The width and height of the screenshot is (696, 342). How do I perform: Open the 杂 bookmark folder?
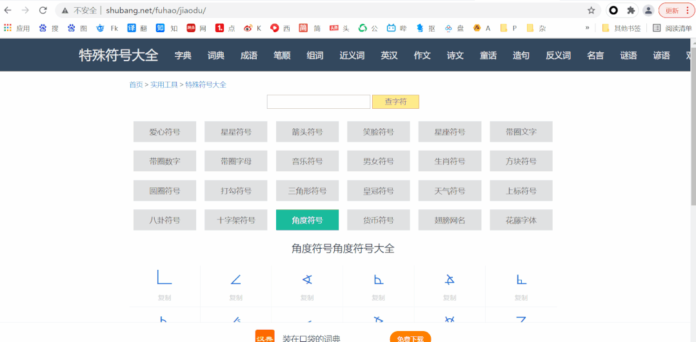click(536, 28)
